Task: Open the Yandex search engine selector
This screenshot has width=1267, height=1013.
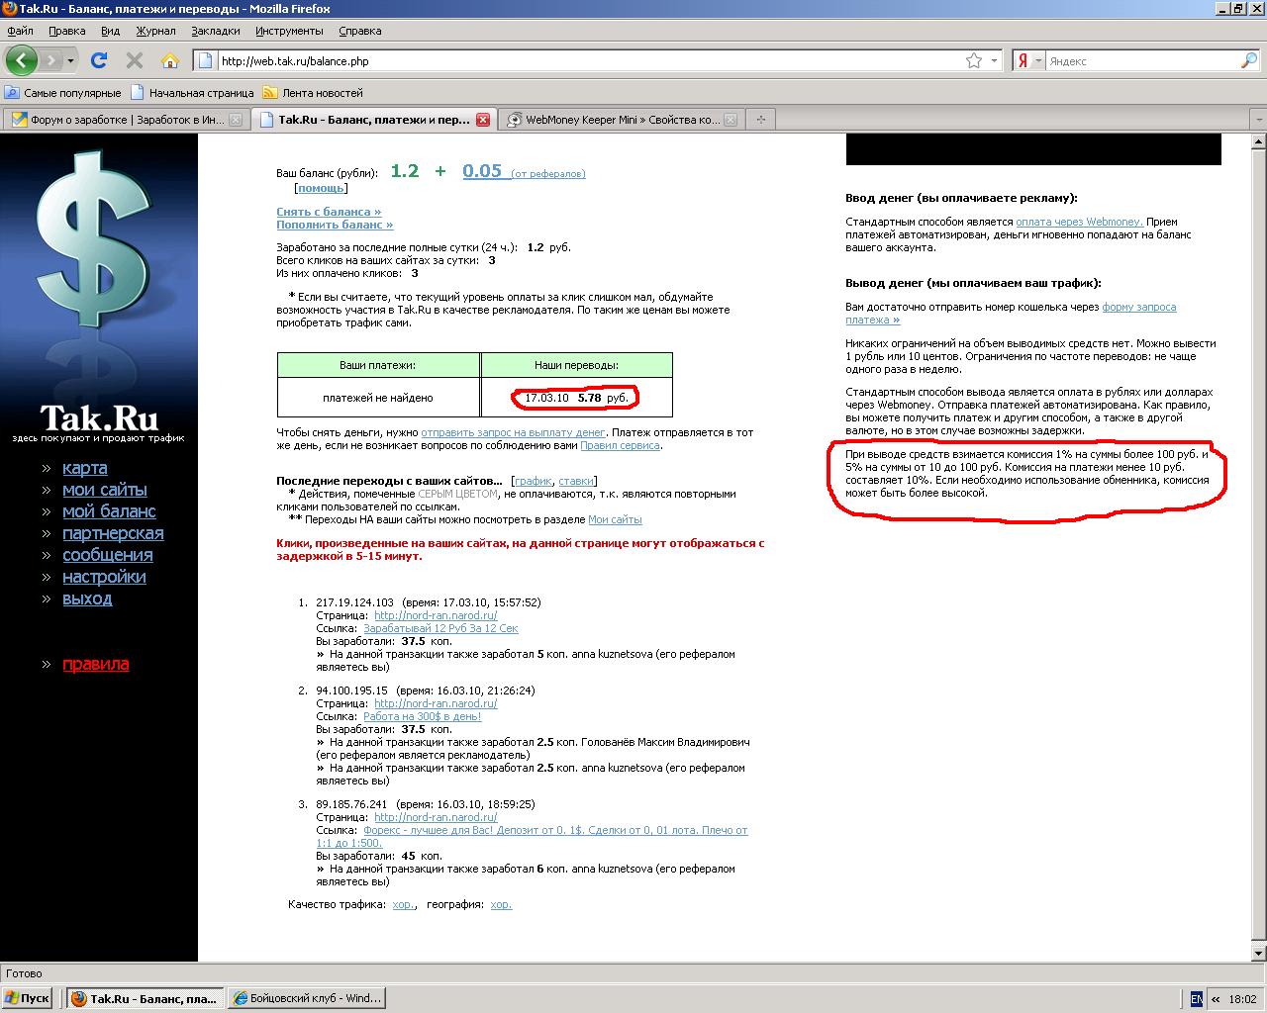Action: [x=1029, y=60]
